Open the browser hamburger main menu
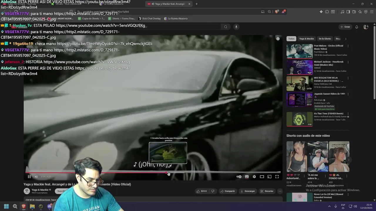This screenshot has height=211, width=376. click(372, 12)
